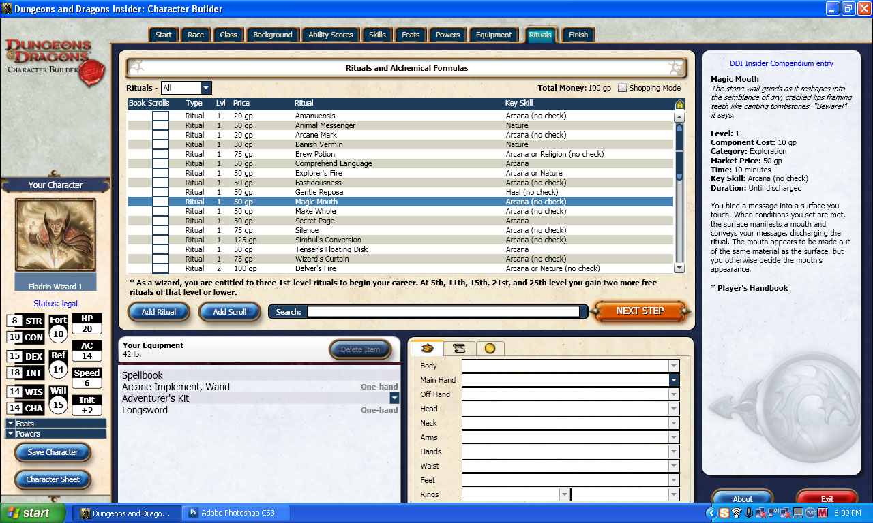
Task: Open the Windows Start menu
Action: (33, 513)
